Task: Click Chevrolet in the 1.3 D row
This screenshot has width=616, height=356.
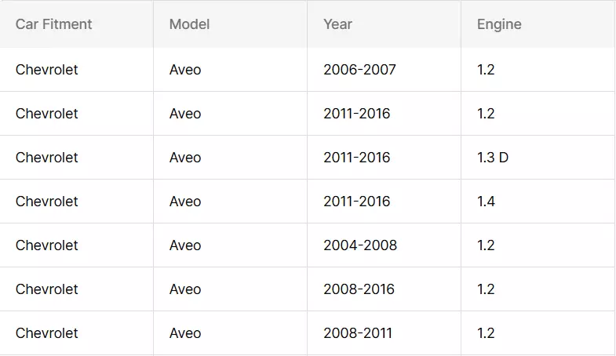Action: (47, 158)
